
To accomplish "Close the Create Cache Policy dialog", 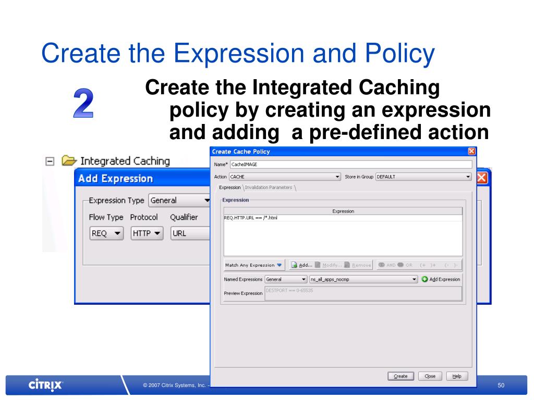I will (x=471, y=152).
